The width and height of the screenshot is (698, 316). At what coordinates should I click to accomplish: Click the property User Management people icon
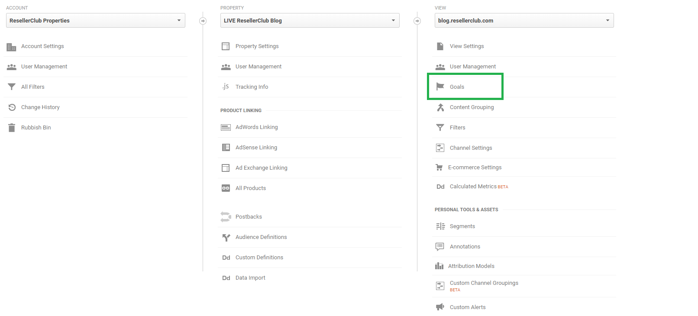point(226,67)
